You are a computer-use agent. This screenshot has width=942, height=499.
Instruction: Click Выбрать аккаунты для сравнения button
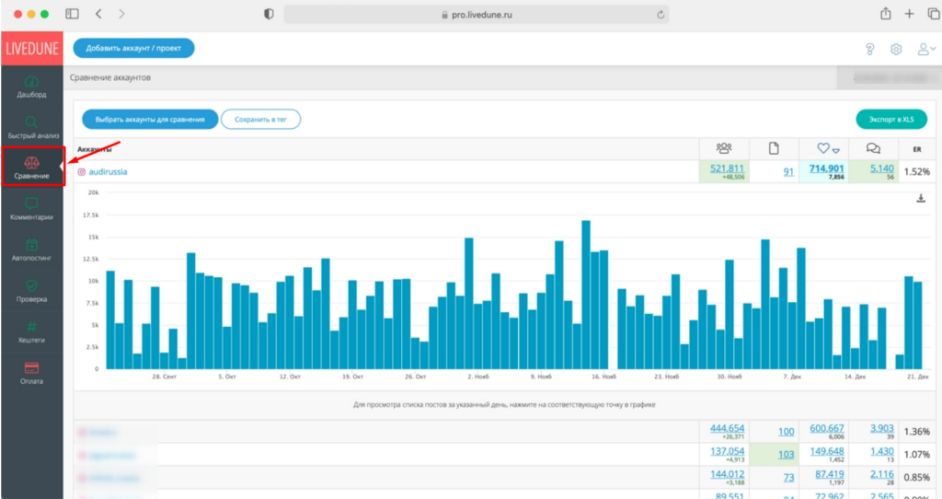tap(150, 119)
